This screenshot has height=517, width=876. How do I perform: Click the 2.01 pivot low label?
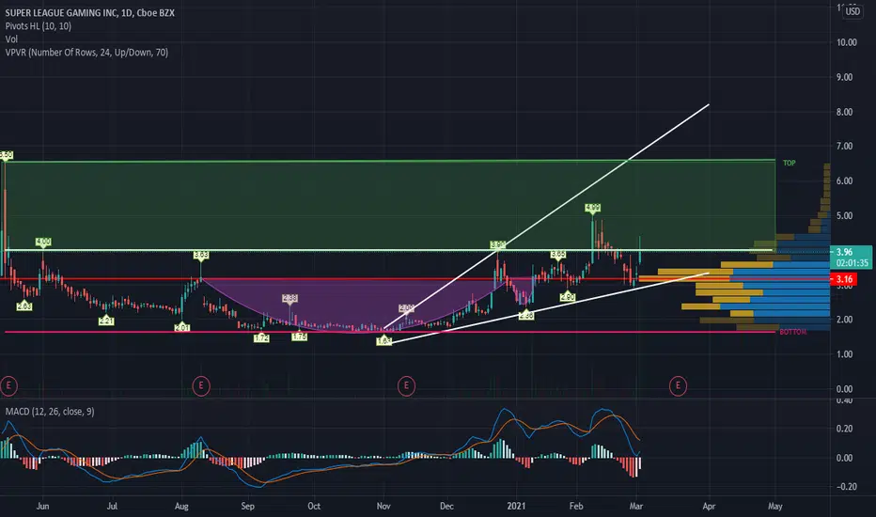[182, 327]
